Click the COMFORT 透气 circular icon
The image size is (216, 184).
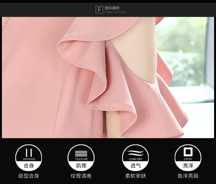135,158
